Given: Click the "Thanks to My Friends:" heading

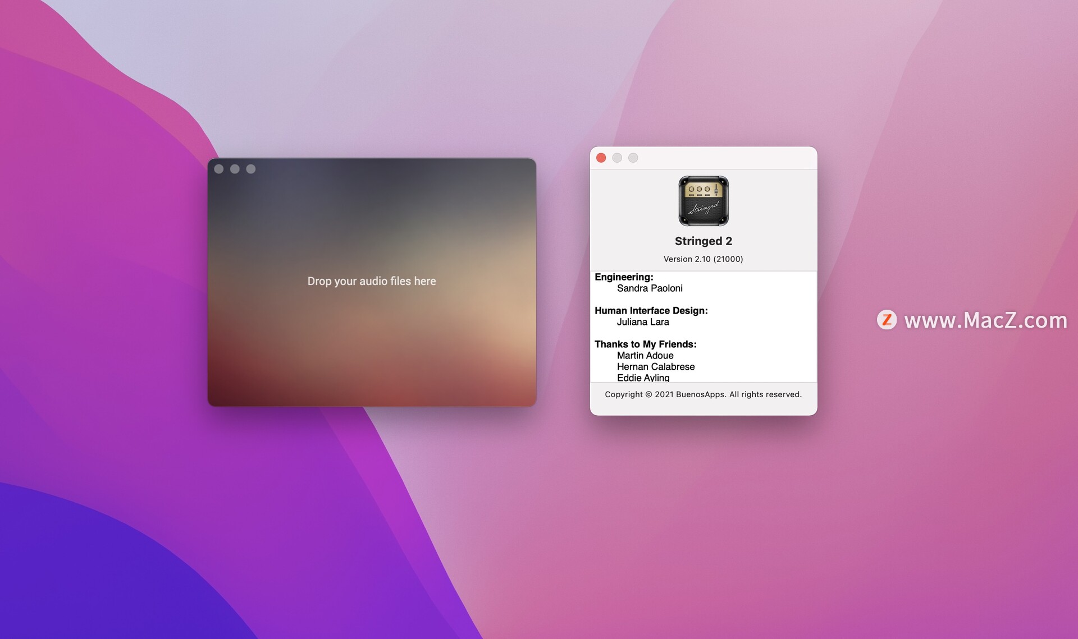Looking at the screenshot, I should [x=645, y=344].
